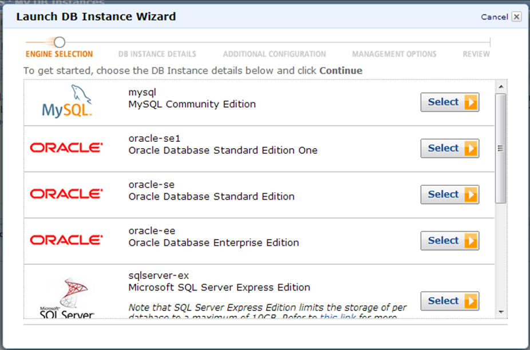This screenshot has width=530, height=350.
Task: Close the wizard with the X icon
Action: click(x=516, y=17)
